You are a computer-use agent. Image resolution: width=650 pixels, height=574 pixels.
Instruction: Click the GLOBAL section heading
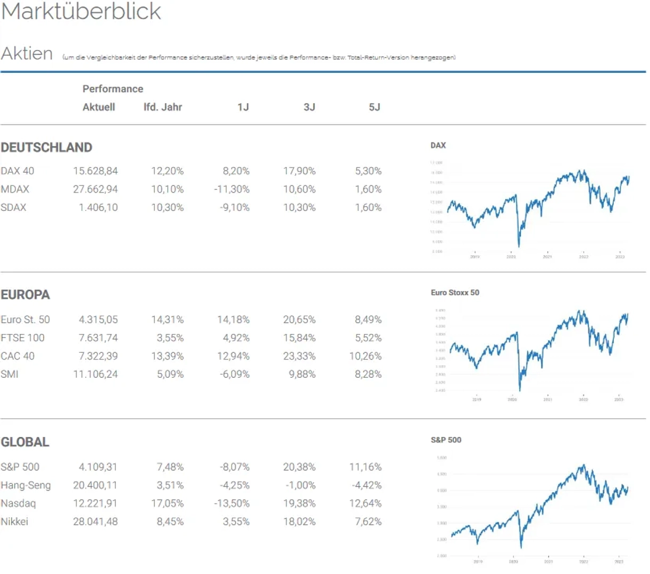25,442
